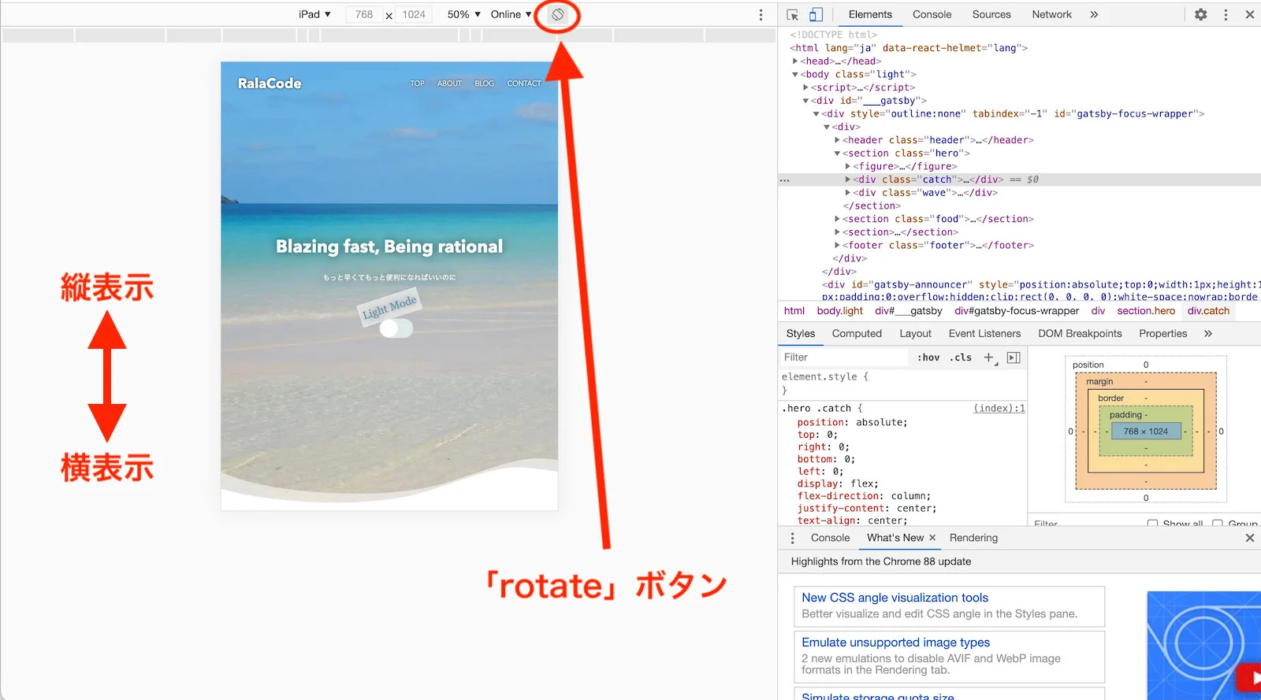
Task: Open the Network tab
Action: pyautogui.click(x=1051, y=15)
